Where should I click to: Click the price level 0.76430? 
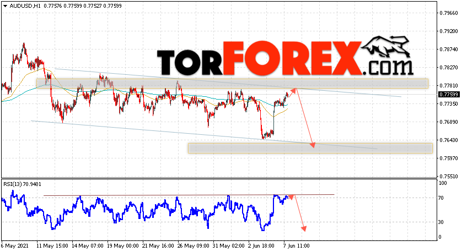pyautogui.click(x=449, y=140)
